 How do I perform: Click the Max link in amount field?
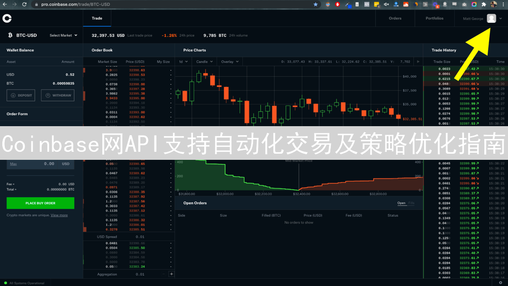coord(13,164)
